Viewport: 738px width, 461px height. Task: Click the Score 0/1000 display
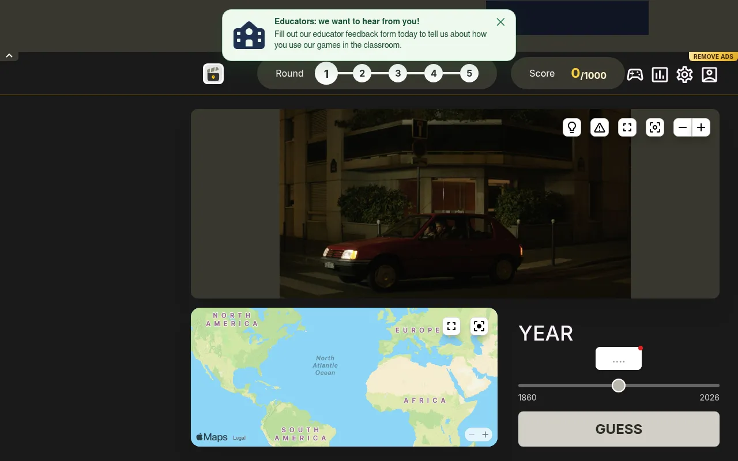[568, 73]
